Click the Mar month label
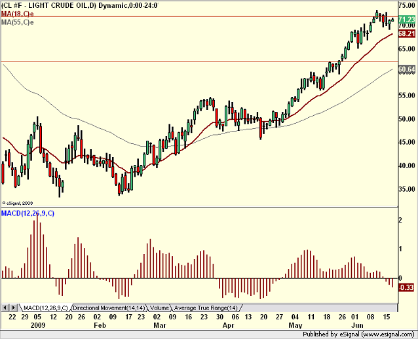This screenshot has width=418, height=339. [160, 325]
